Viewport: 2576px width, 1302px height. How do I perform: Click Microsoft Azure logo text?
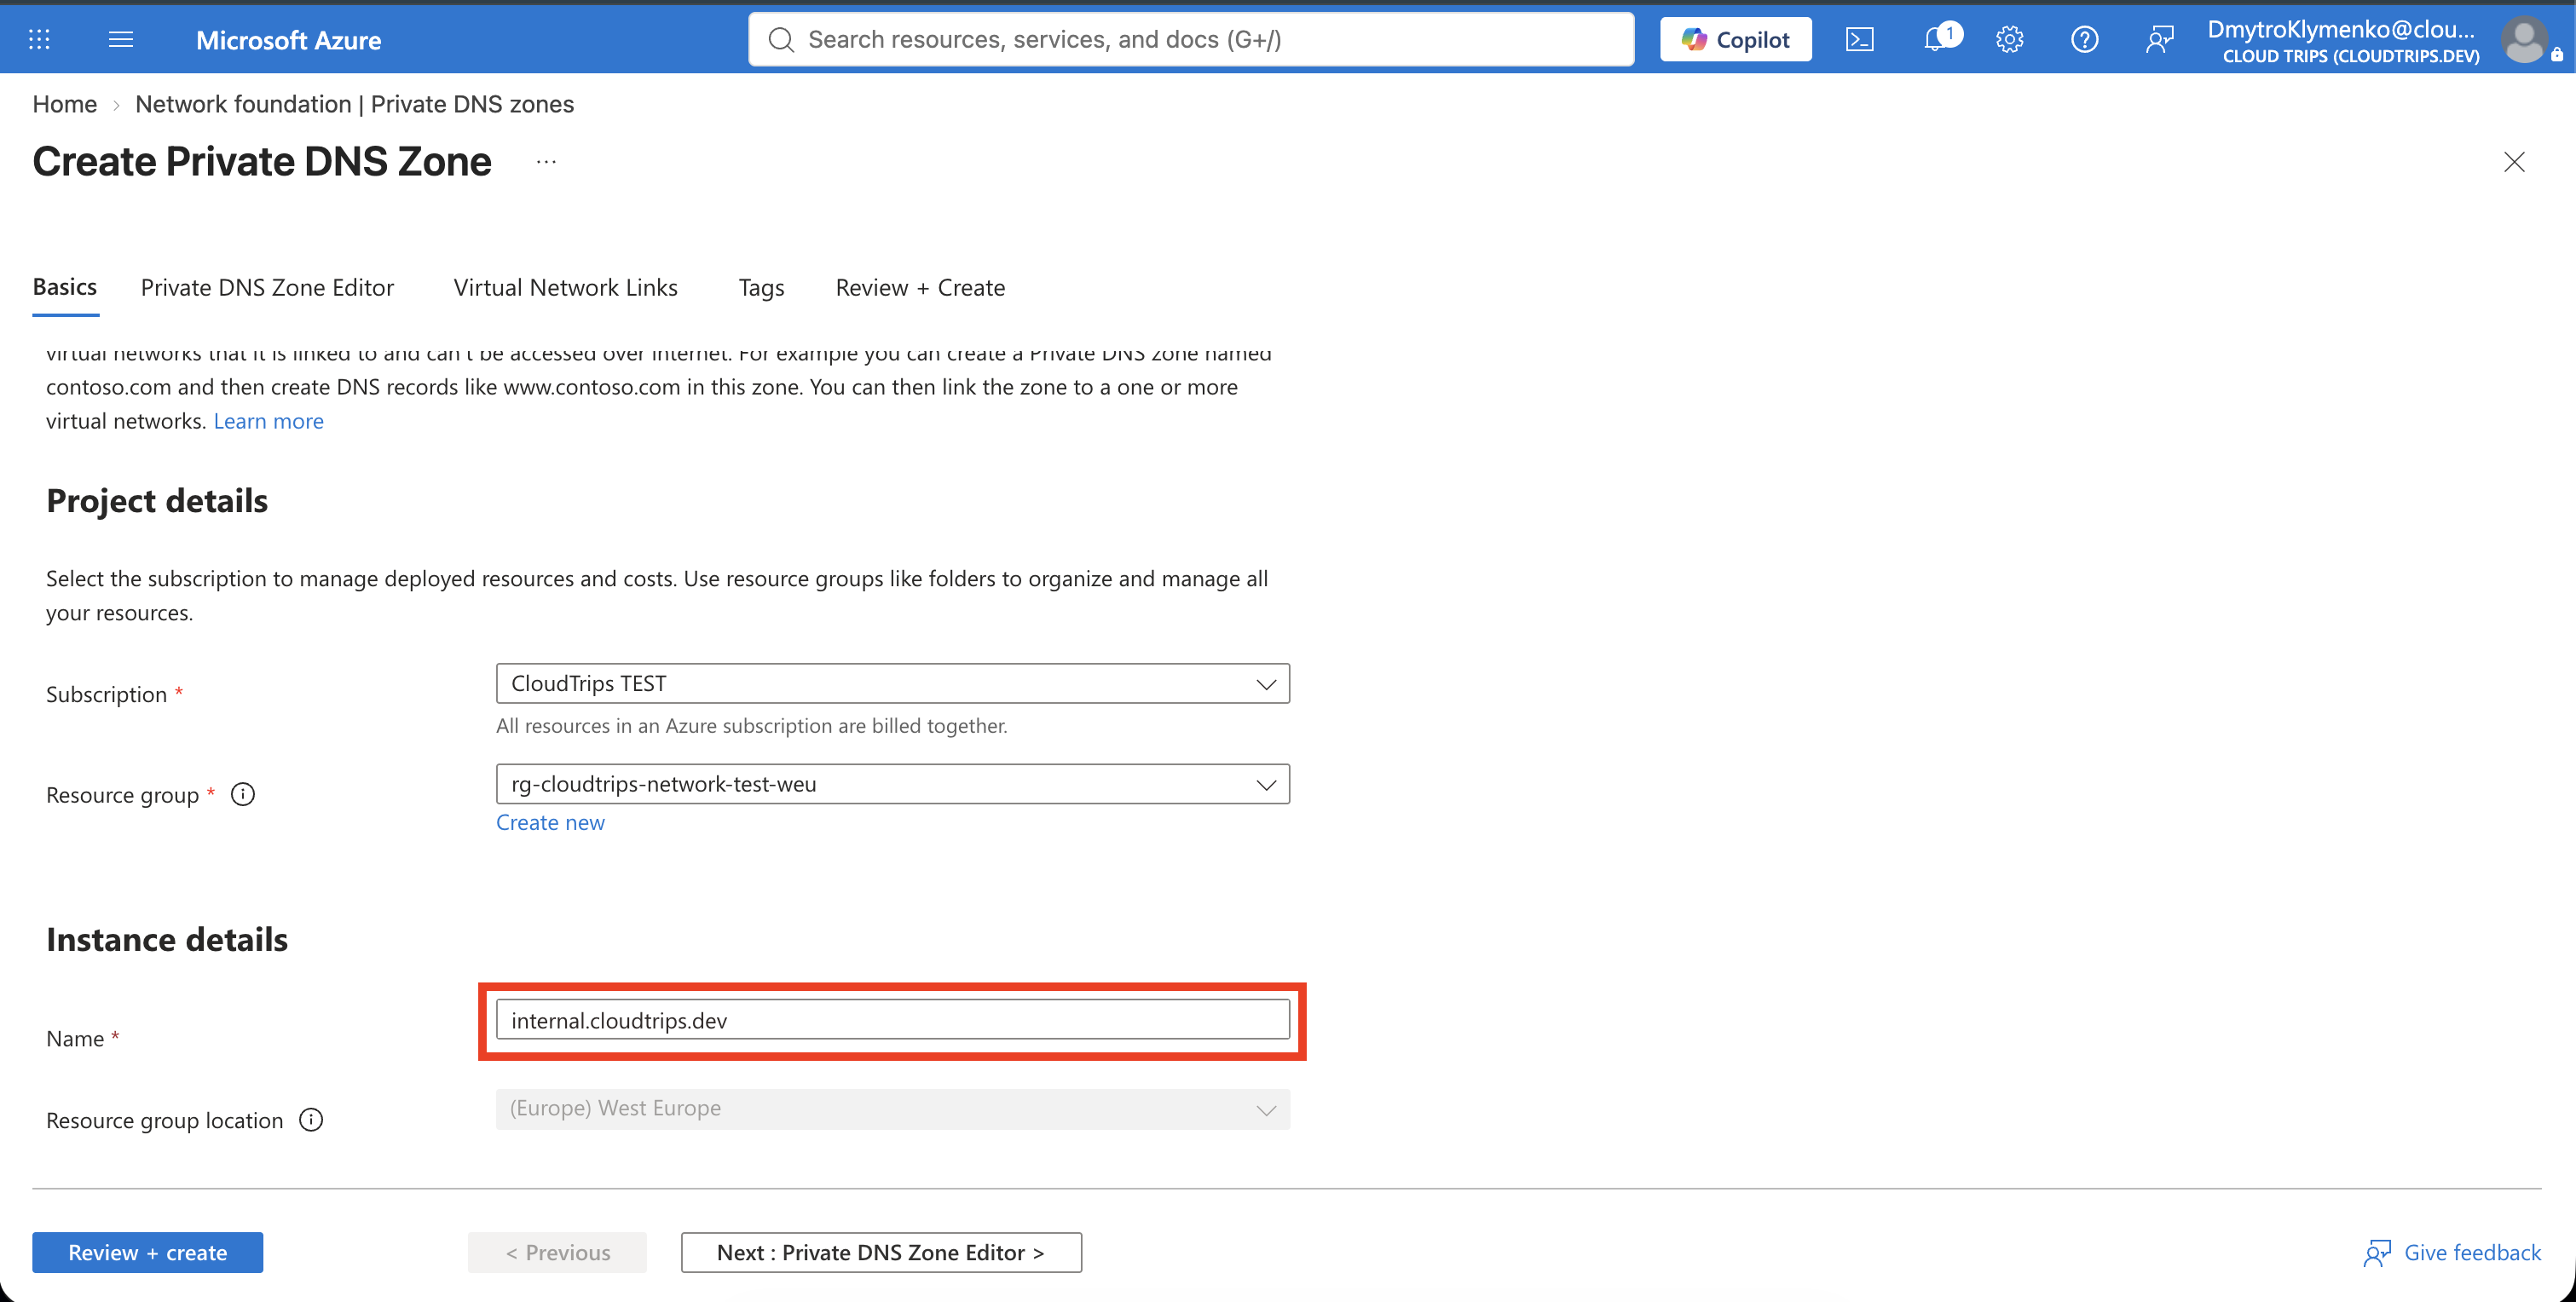pyautogui.click(x=288, y=40)
